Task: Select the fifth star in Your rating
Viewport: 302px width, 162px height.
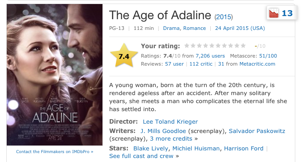Action: pos(212,46)
